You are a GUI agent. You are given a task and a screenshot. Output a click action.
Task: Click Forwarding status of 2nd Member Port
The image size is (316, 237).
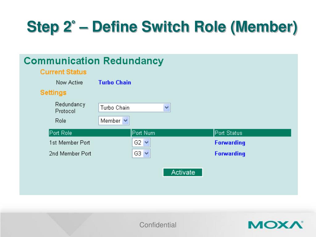tap(230, 154)
